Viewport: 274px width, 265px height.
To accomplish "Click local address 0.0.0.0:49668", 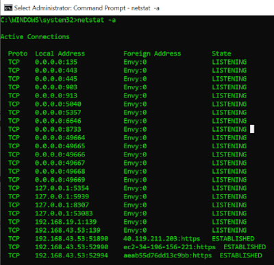I will 60,172.
